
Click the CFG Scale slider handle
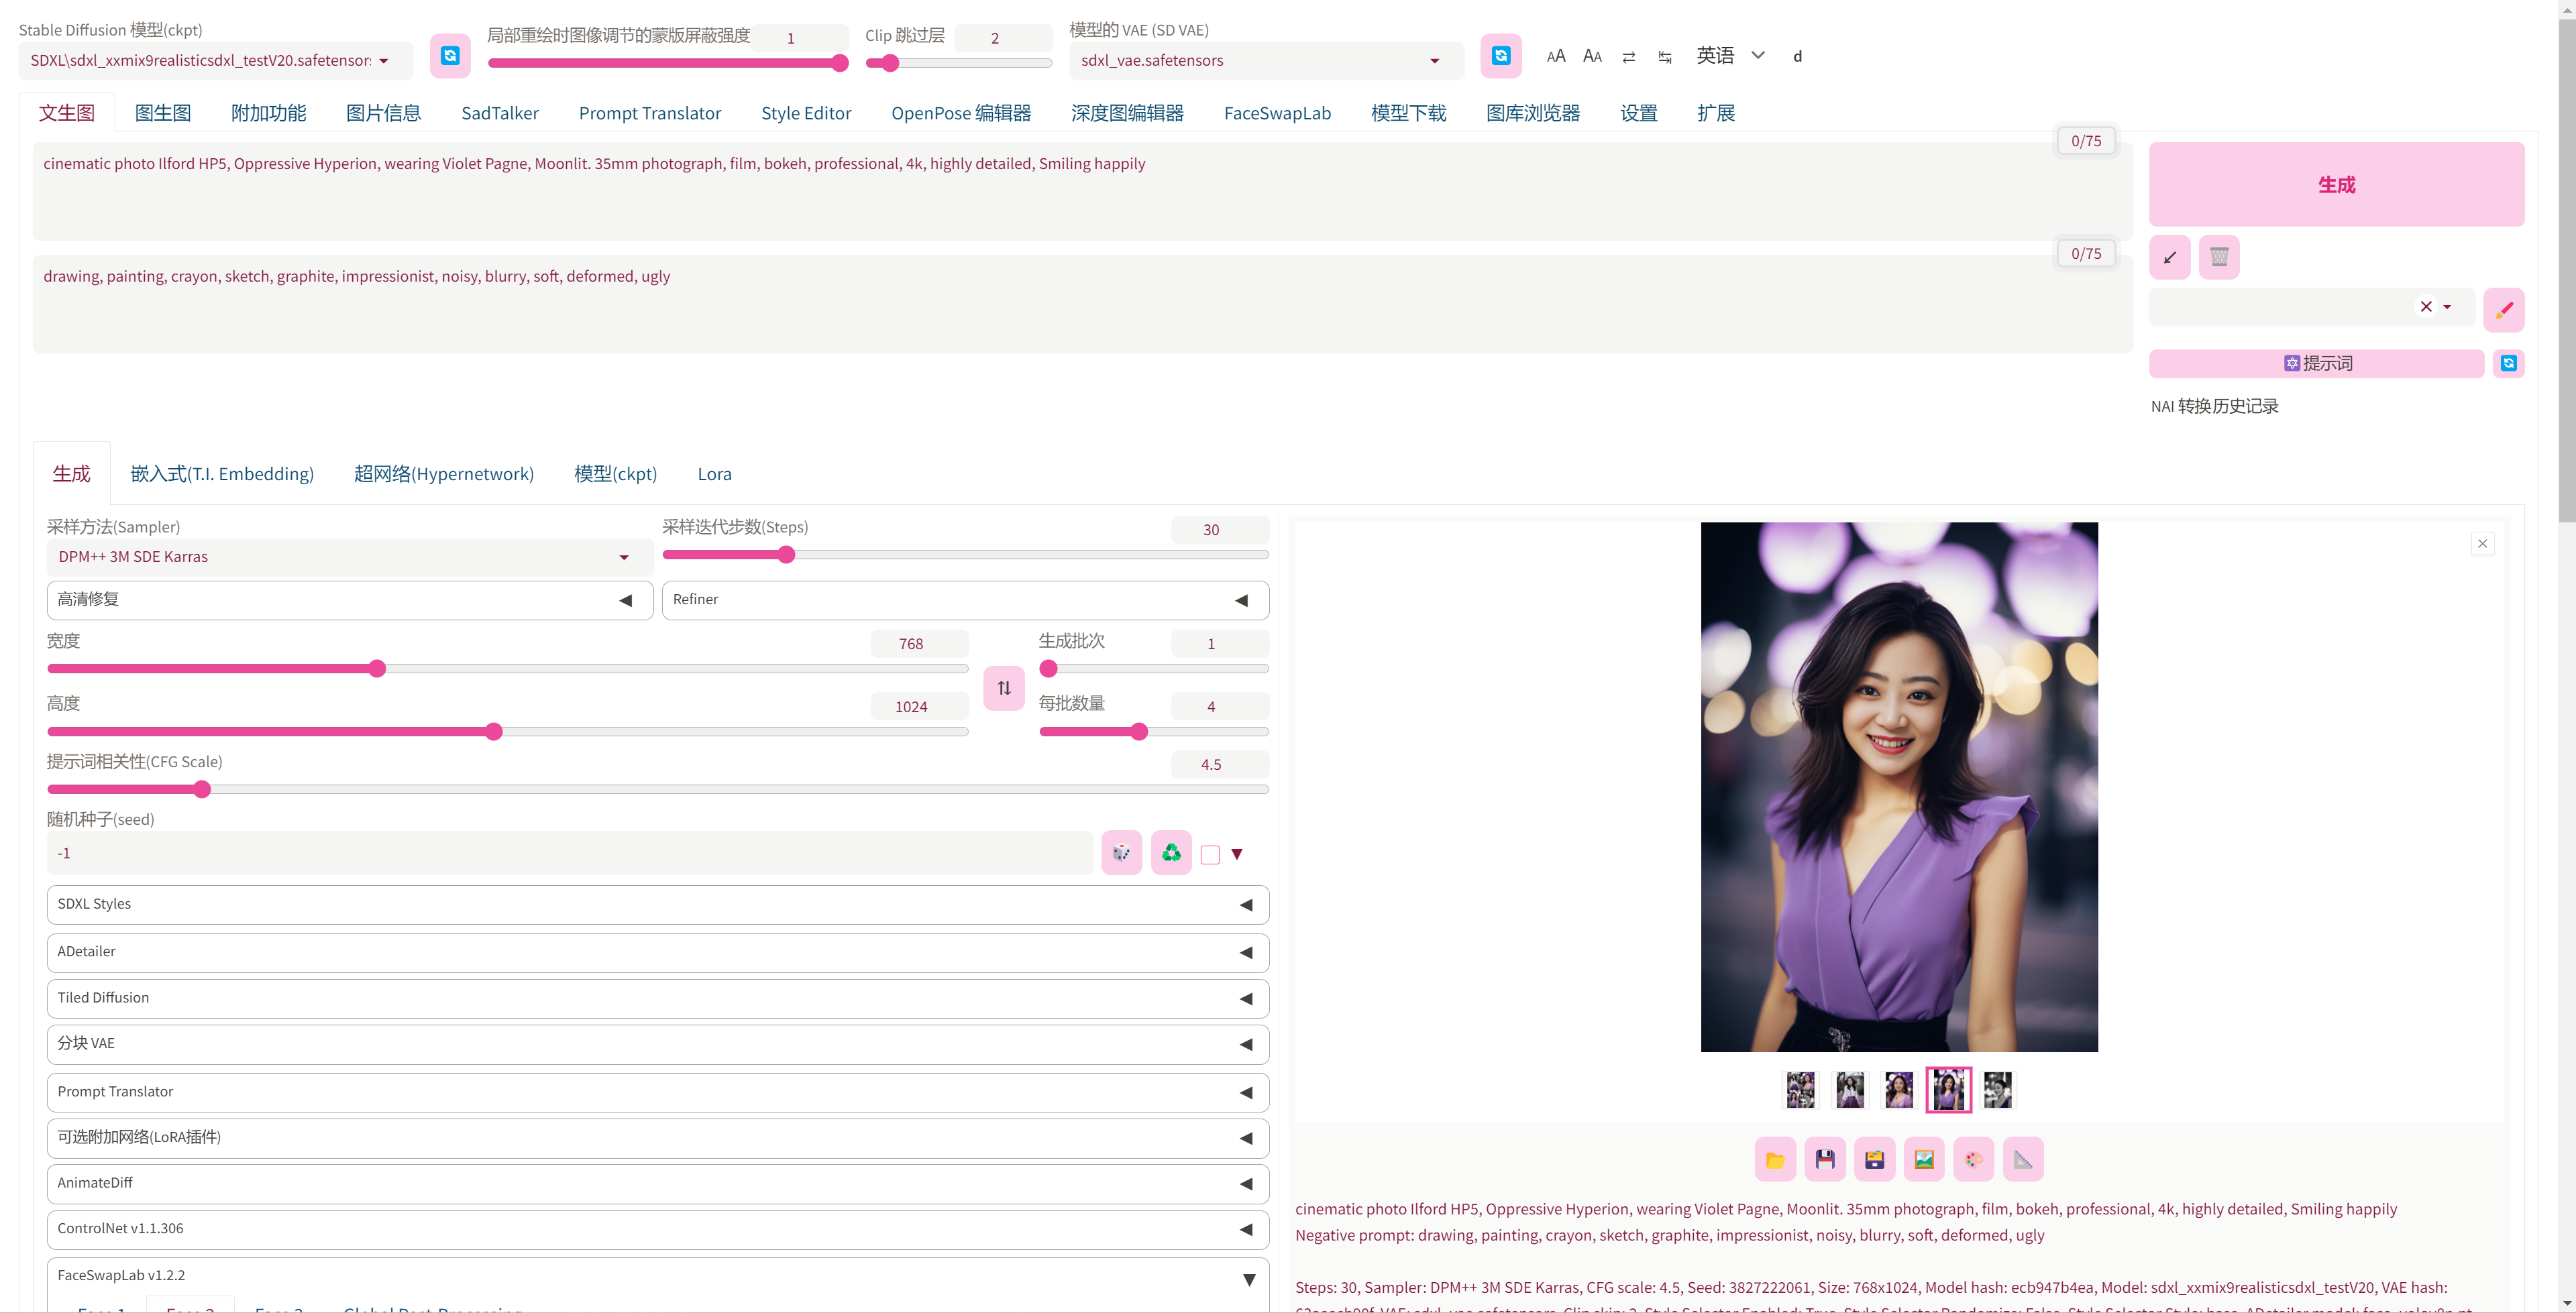(202, 789)
